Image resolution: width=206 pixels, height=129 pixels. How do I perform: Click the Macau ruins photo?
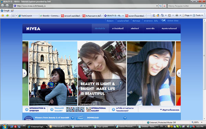click(x=53, y=73)
